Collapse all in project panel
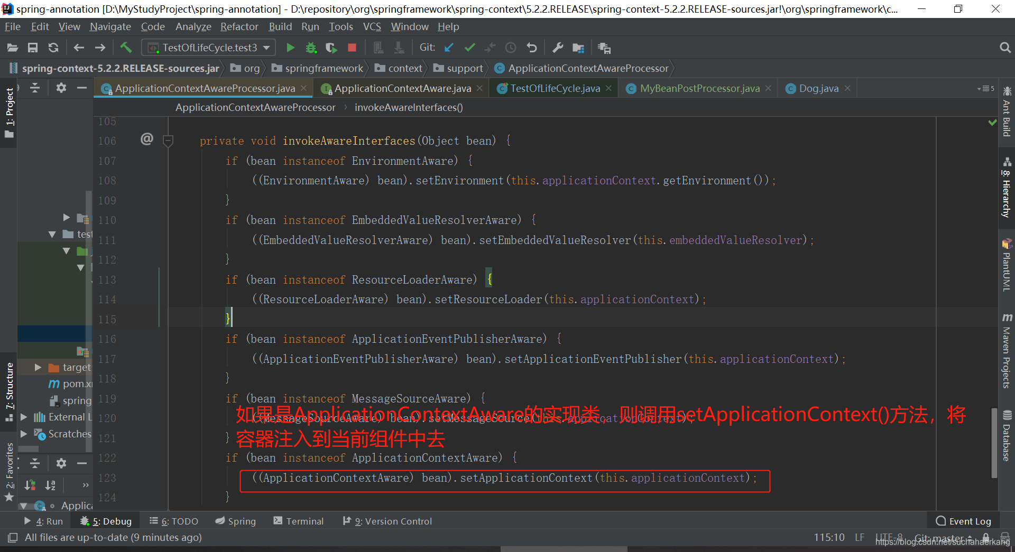 (x=35, y=88)
